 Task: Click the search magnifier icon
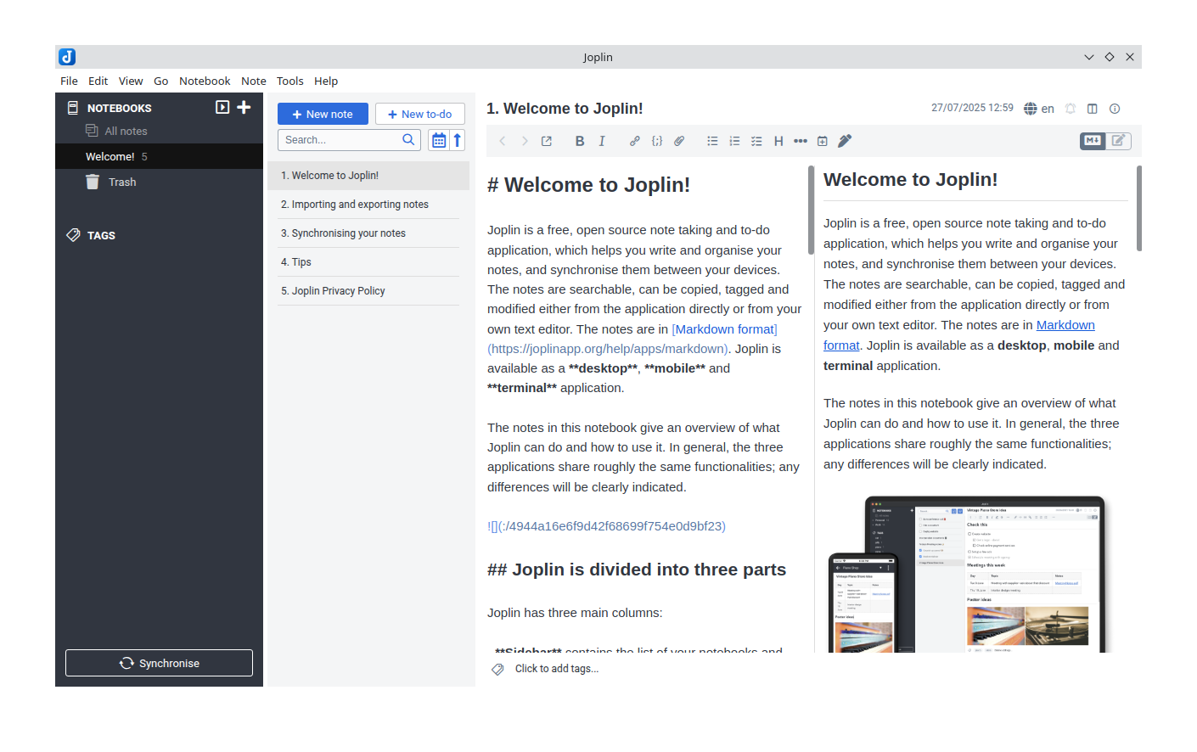coord(408,140)
